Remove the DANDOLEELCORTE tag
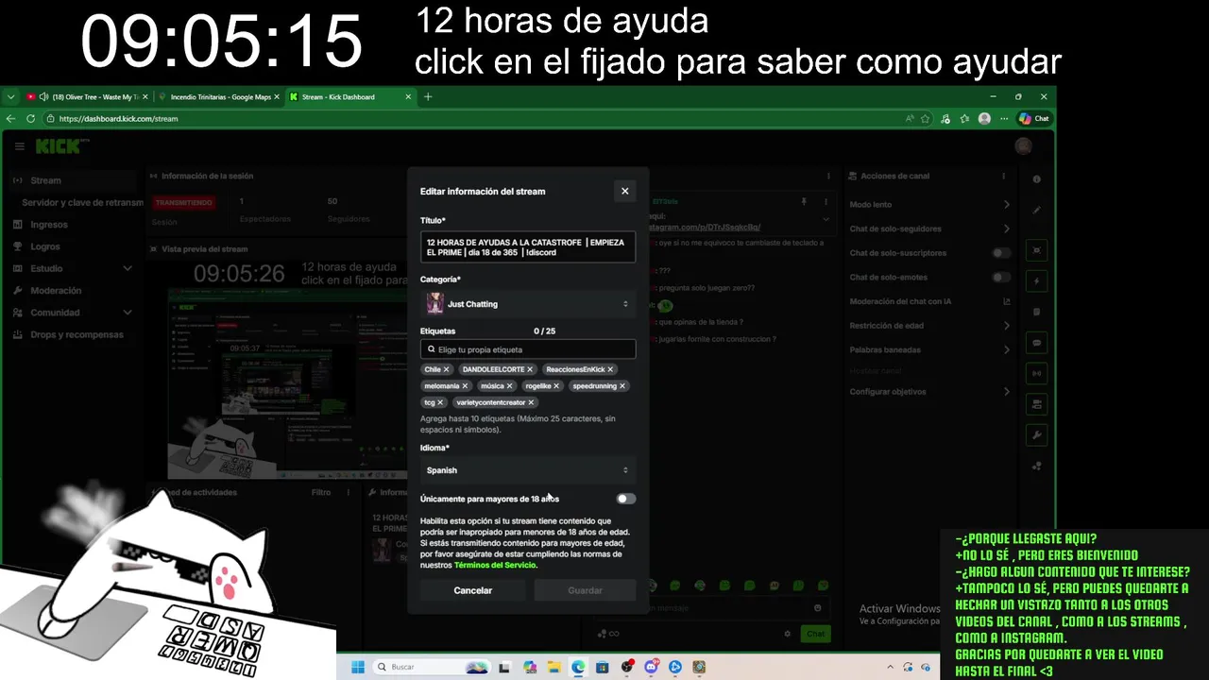The width and height of the screenshot is (1209, 680). [x=531, y=369]
